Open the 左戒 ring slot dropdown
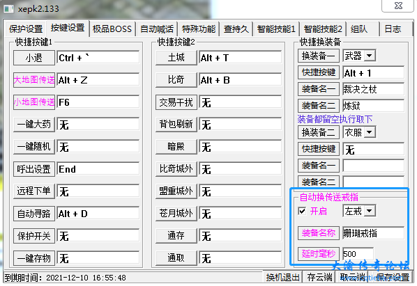Image resolution: width=417 pixels, height=286 pixels. coord(369,211)
